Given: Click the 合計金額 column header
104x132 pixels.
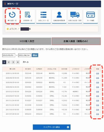Looking at the screenshot, I should tap(64, 69).
